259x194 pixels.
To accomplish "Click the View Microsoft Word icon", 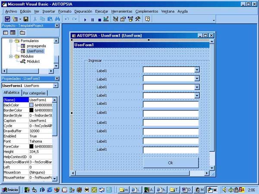I will pyautogui.click(x=7, y=19).
